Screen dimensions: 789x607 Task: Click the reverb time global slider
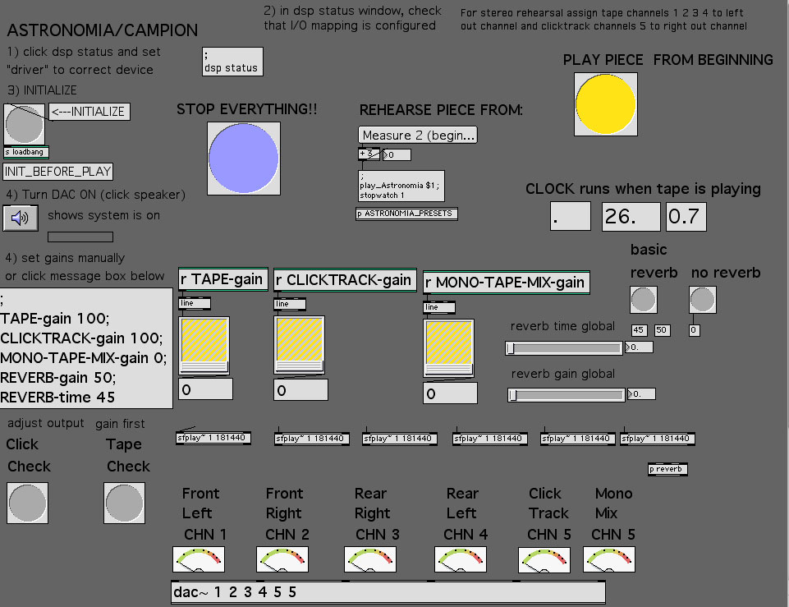pyautogui.click(x=565, y=348)
